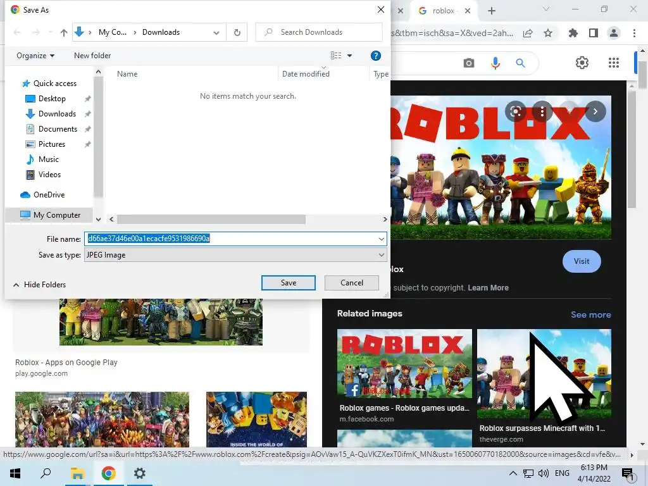Click the Google Lens icon on preview image
This screenshot has height=486, width=648.
515,111
